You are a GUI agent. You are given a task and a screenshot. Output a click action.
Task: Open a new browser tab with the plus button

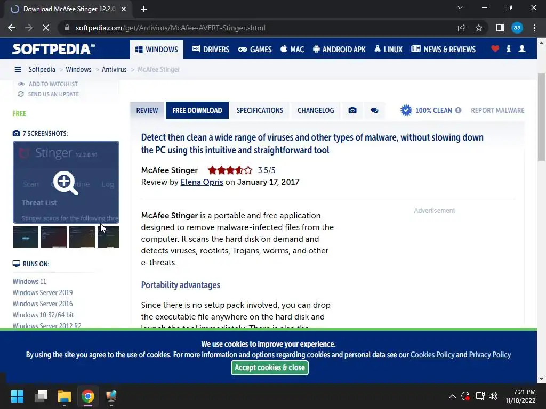coord(144,9)
